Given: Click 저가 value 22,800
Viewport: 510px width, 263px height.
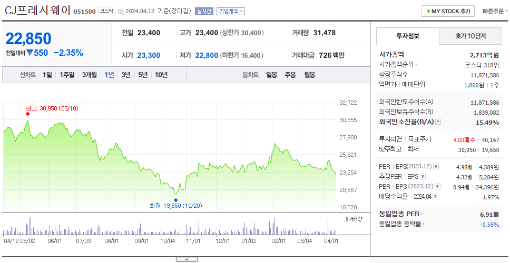Looking at the screenshot, I should (207, 56).
